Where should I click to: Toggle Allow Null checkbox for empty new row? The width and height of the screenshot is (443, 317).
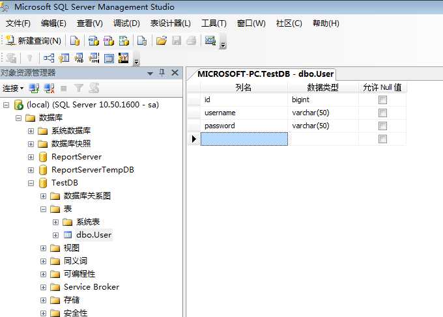tap(382, 139)
